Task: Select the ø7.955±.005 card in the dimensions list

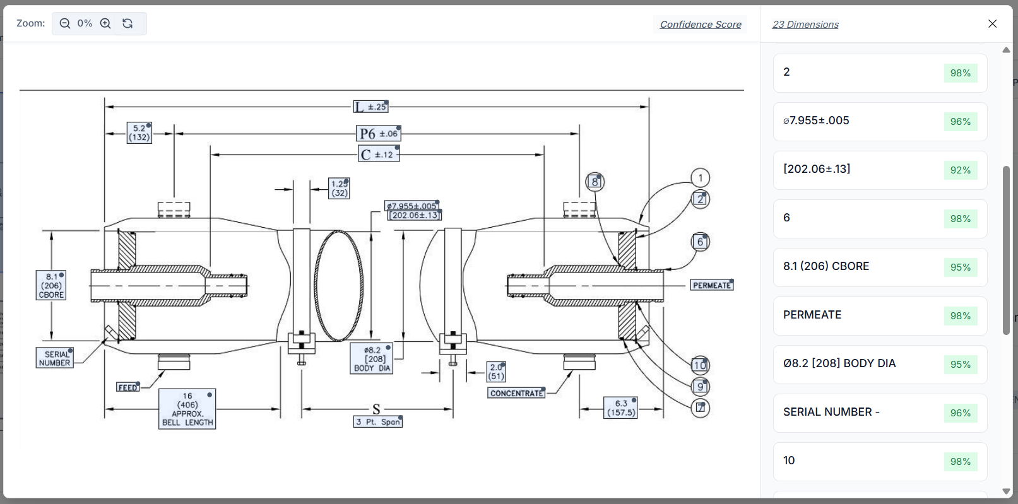Action: coord(880,122)
